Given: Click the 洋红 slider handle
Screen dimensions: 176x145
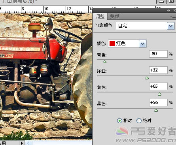Looking at the screenshot, I should click(x=147, y=78).
